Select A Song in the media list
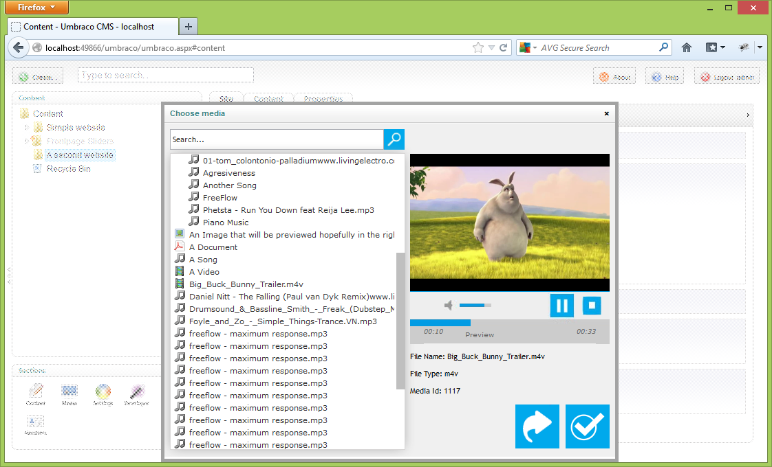This screenshot has width=772, height=467. pyautogui.click(x=203, y=260)
